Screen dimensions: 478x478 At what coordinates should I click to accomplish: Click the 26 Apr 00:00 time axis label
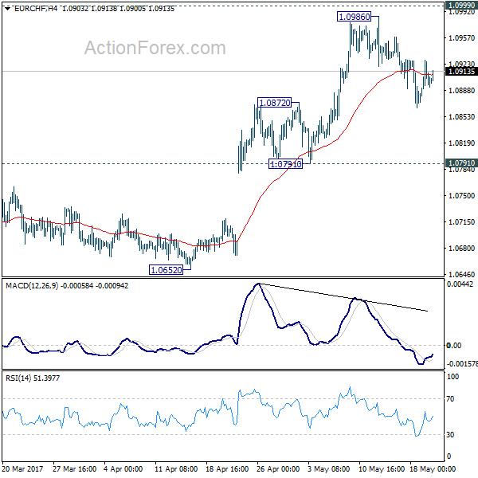pyautogui.click(x=278, y=468)
